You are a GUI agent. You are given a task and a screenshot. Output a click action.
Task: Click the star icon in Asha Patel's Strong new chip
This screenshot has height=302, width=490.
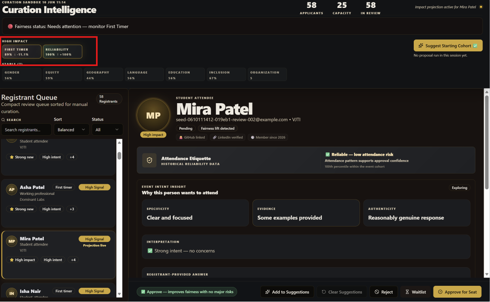click(x=12, y=209)
